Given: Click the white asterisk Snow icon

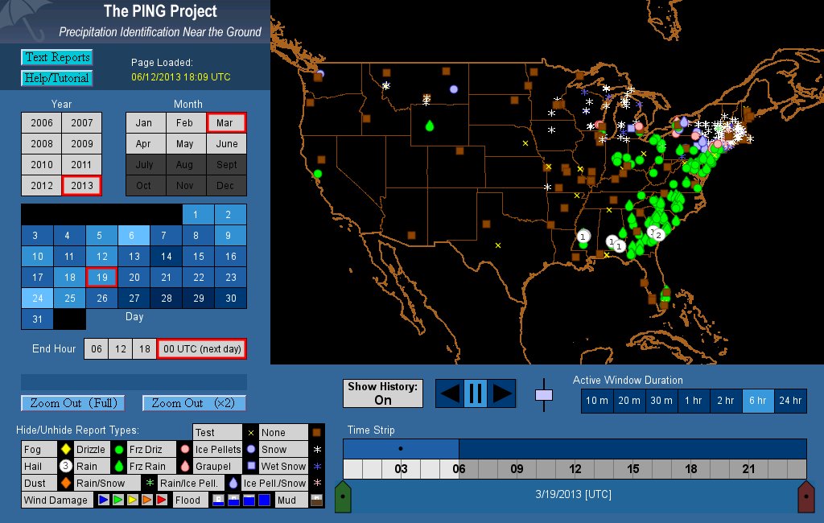Looking at the screenshot, I should point(316,449).
